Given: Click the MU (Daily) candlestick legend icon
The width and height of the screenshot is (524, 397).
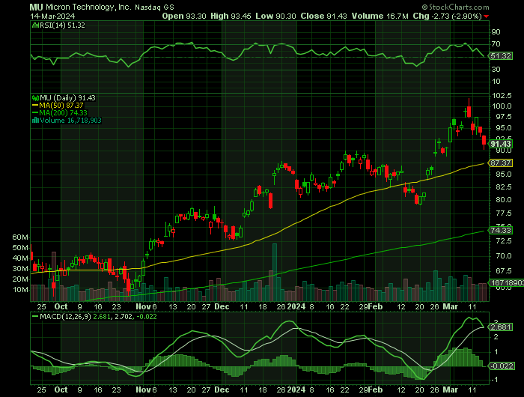Looking at the screenshot, I should click(x=33, y=98).
